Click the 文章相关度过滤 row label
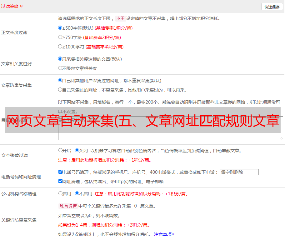Viewport: 285px width, 240px height. coord(16,64)
